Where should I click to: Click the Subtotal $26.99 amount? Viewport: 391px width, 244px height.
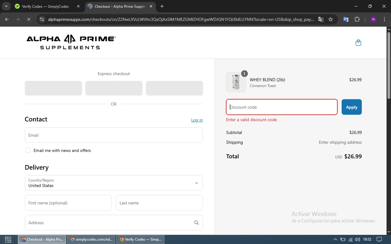[356, 132]
